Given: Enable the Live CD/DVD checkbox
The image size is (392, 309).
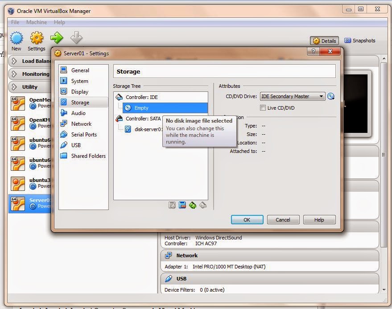Looking at the screenshot, I should (263, 108).
